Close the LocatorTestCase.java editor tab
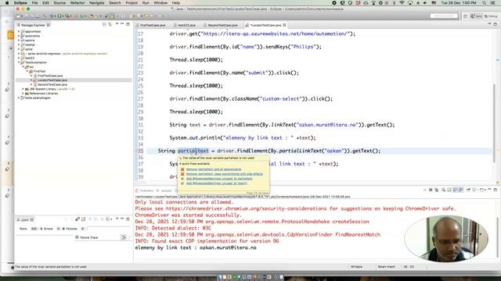 284,25
